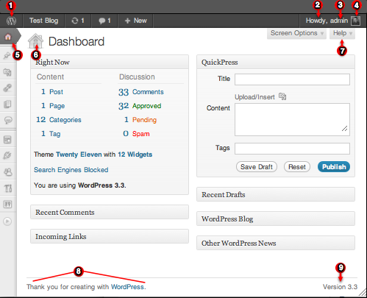The image size is (367, 298).
Task: Open the Tools sidebar icon
Action: point(8,188)
